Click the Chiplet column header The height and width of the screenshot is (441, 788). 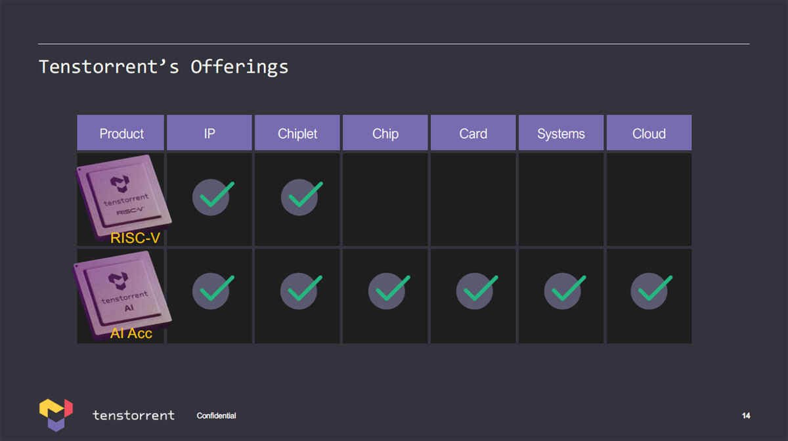click(297, 133)
